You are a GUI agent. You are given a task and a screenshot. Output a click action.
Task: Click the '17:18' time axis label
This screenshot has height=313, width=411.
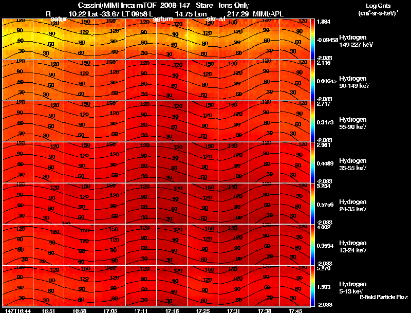(172, 311)
